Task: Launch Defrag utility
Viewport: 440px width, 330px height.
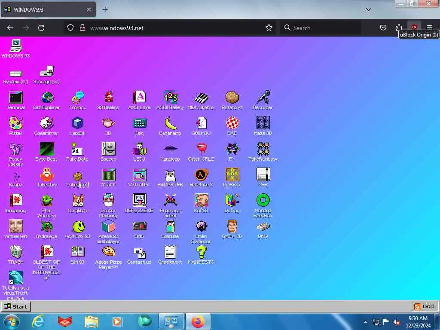Action: pyautogui.click(x=232, y=203)
